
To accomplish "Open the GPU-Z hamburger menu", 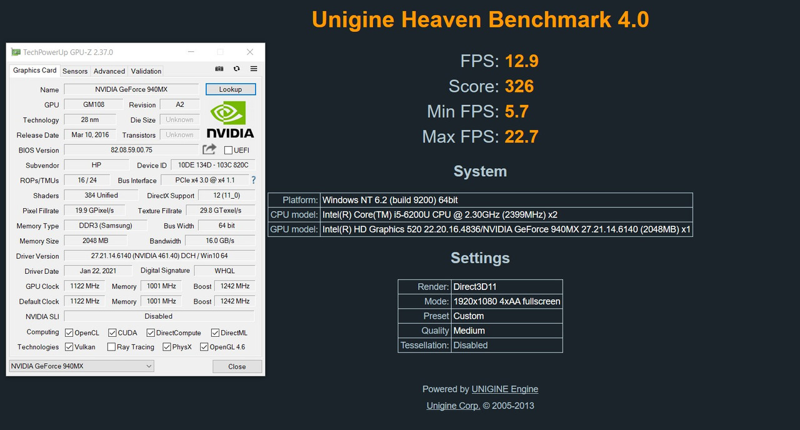I will click(x=254, y=69).
